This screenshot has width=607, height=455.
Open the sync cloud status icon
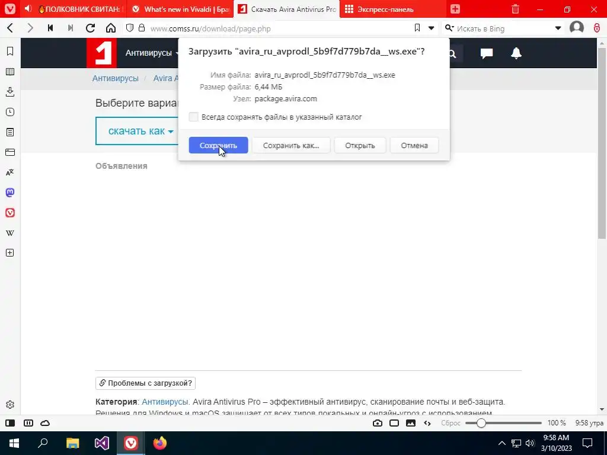(x=45, y=423)
